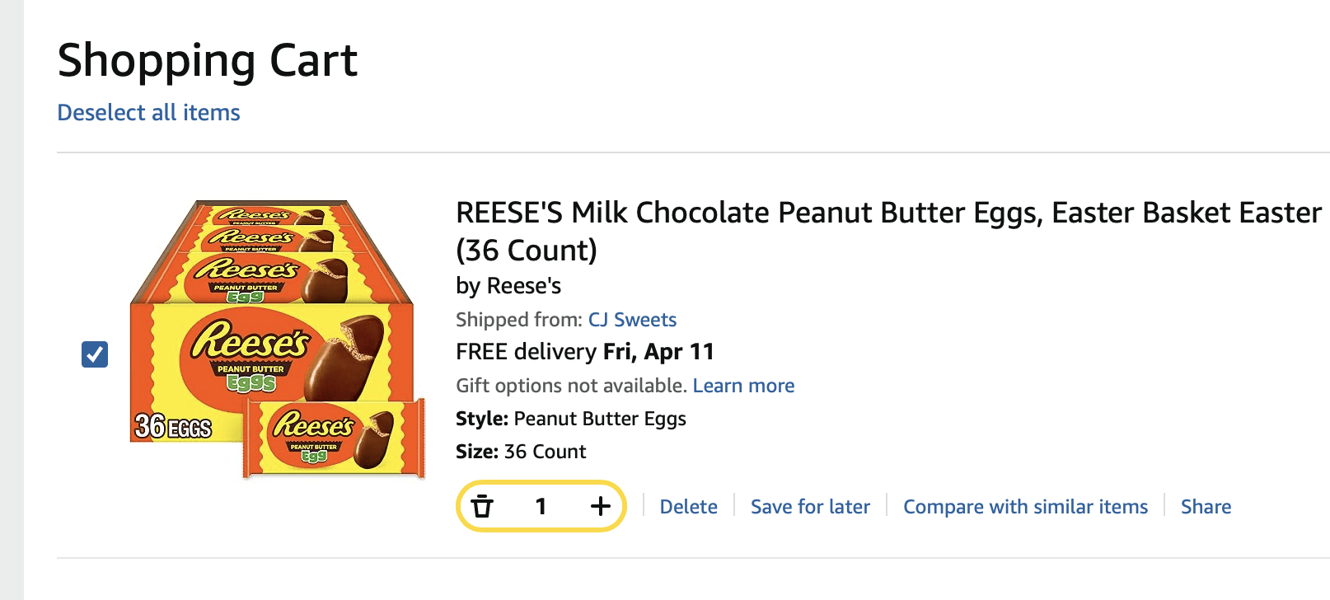Click the Style: Peanut Butter Eggs text
The image size is (1330, 600).
571,419
